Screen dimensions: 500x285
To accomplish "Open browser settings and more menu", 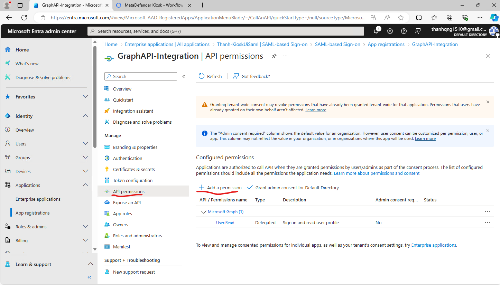I will click(480, 18).
